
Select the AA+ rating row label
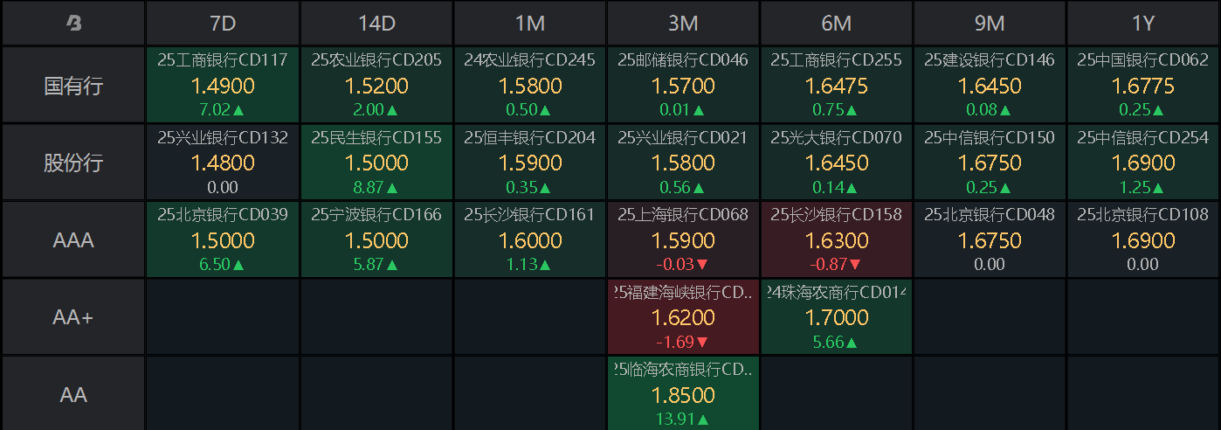[x=73, y=317]
